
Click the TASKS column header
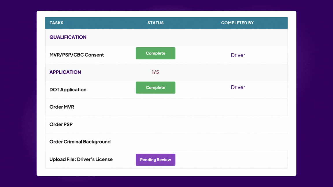tap(56, 23)
